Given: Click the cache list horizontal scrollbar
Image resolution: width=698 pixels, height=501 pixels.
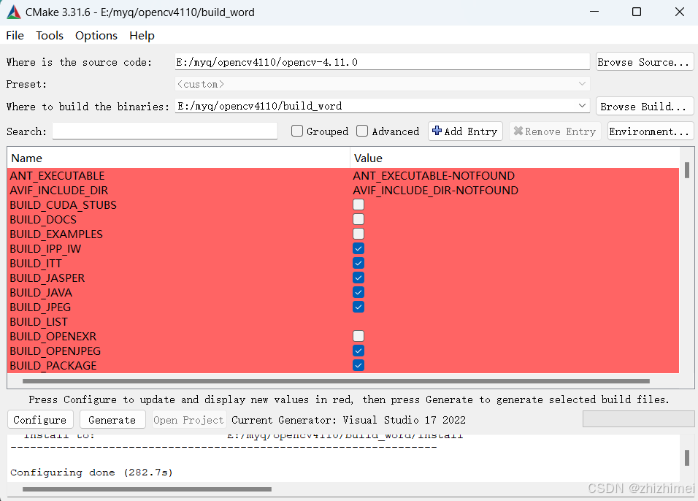Looking at the screenshot, I should [336, 381].
